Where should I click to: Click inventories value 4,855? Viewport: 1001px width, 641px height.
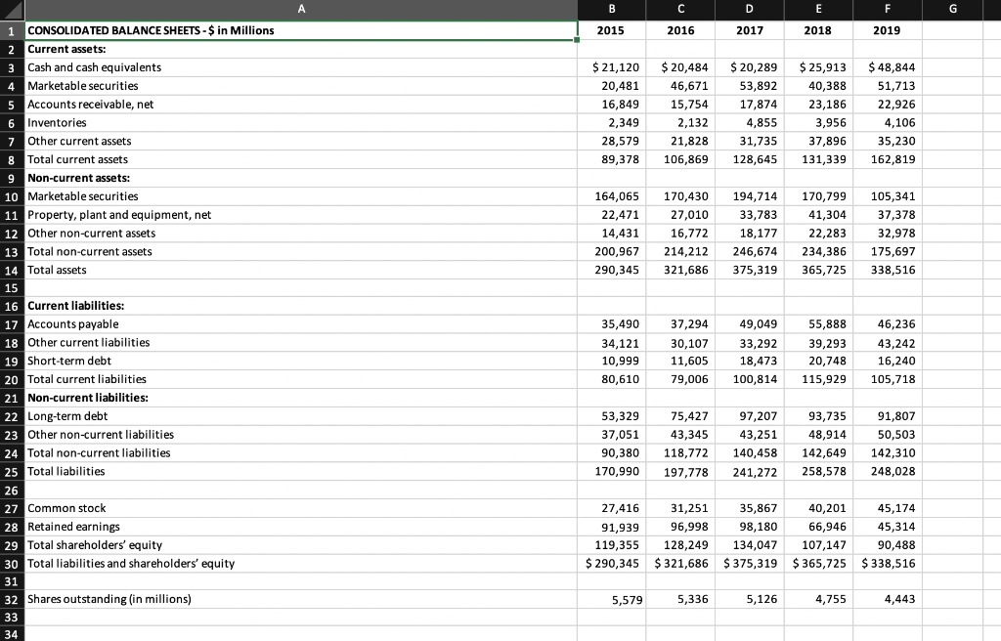coord(750,122)
